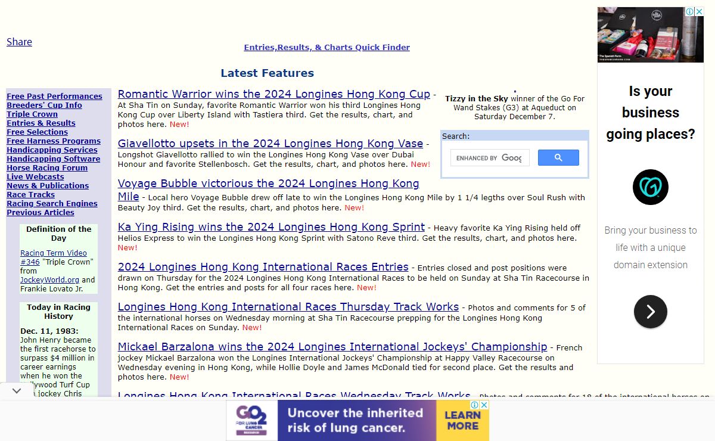Collapse the bottom ad with chevron
The image size is (715, 441).
(17, 391)
